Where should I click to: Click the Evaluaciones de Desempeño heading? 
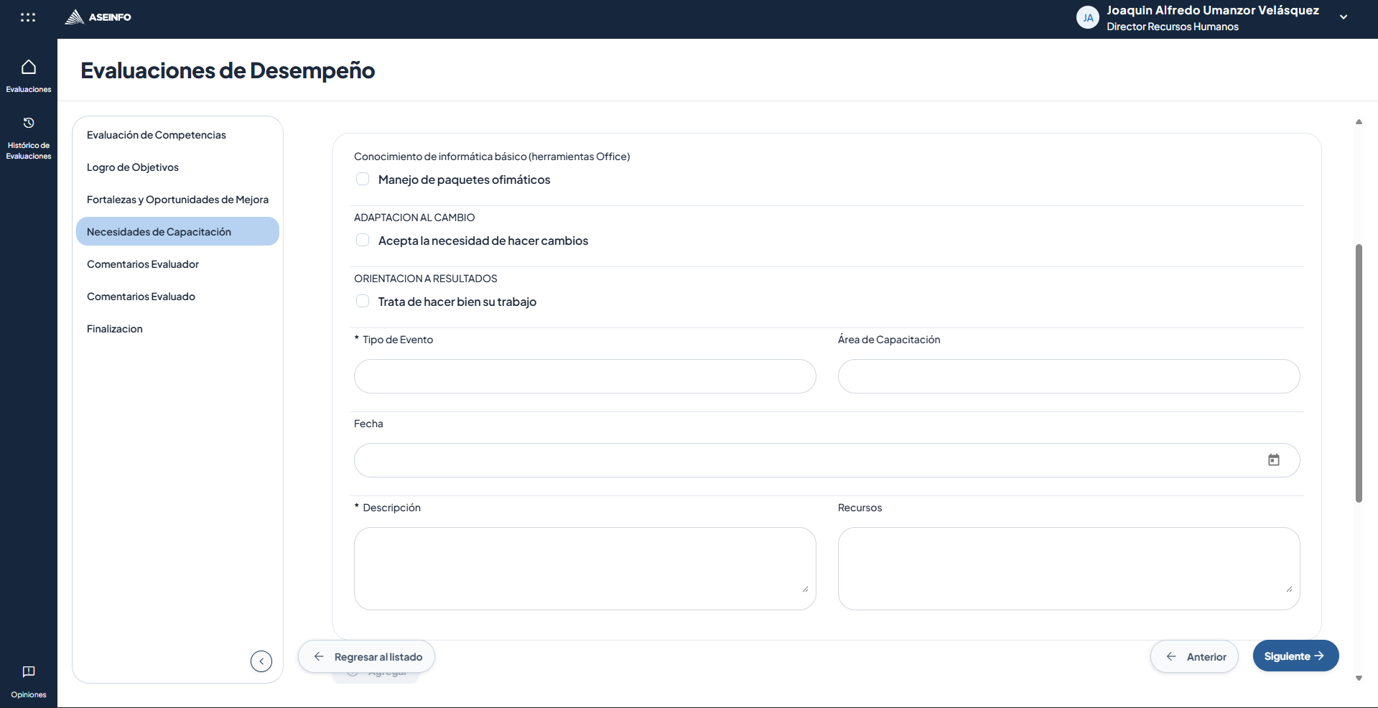228,70
